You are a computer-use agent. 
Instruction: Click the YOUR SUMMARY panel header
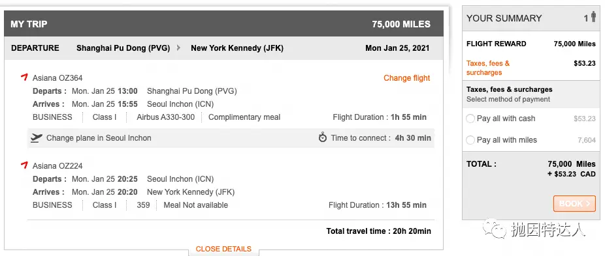pyautogui.click(x=531, y=18)
